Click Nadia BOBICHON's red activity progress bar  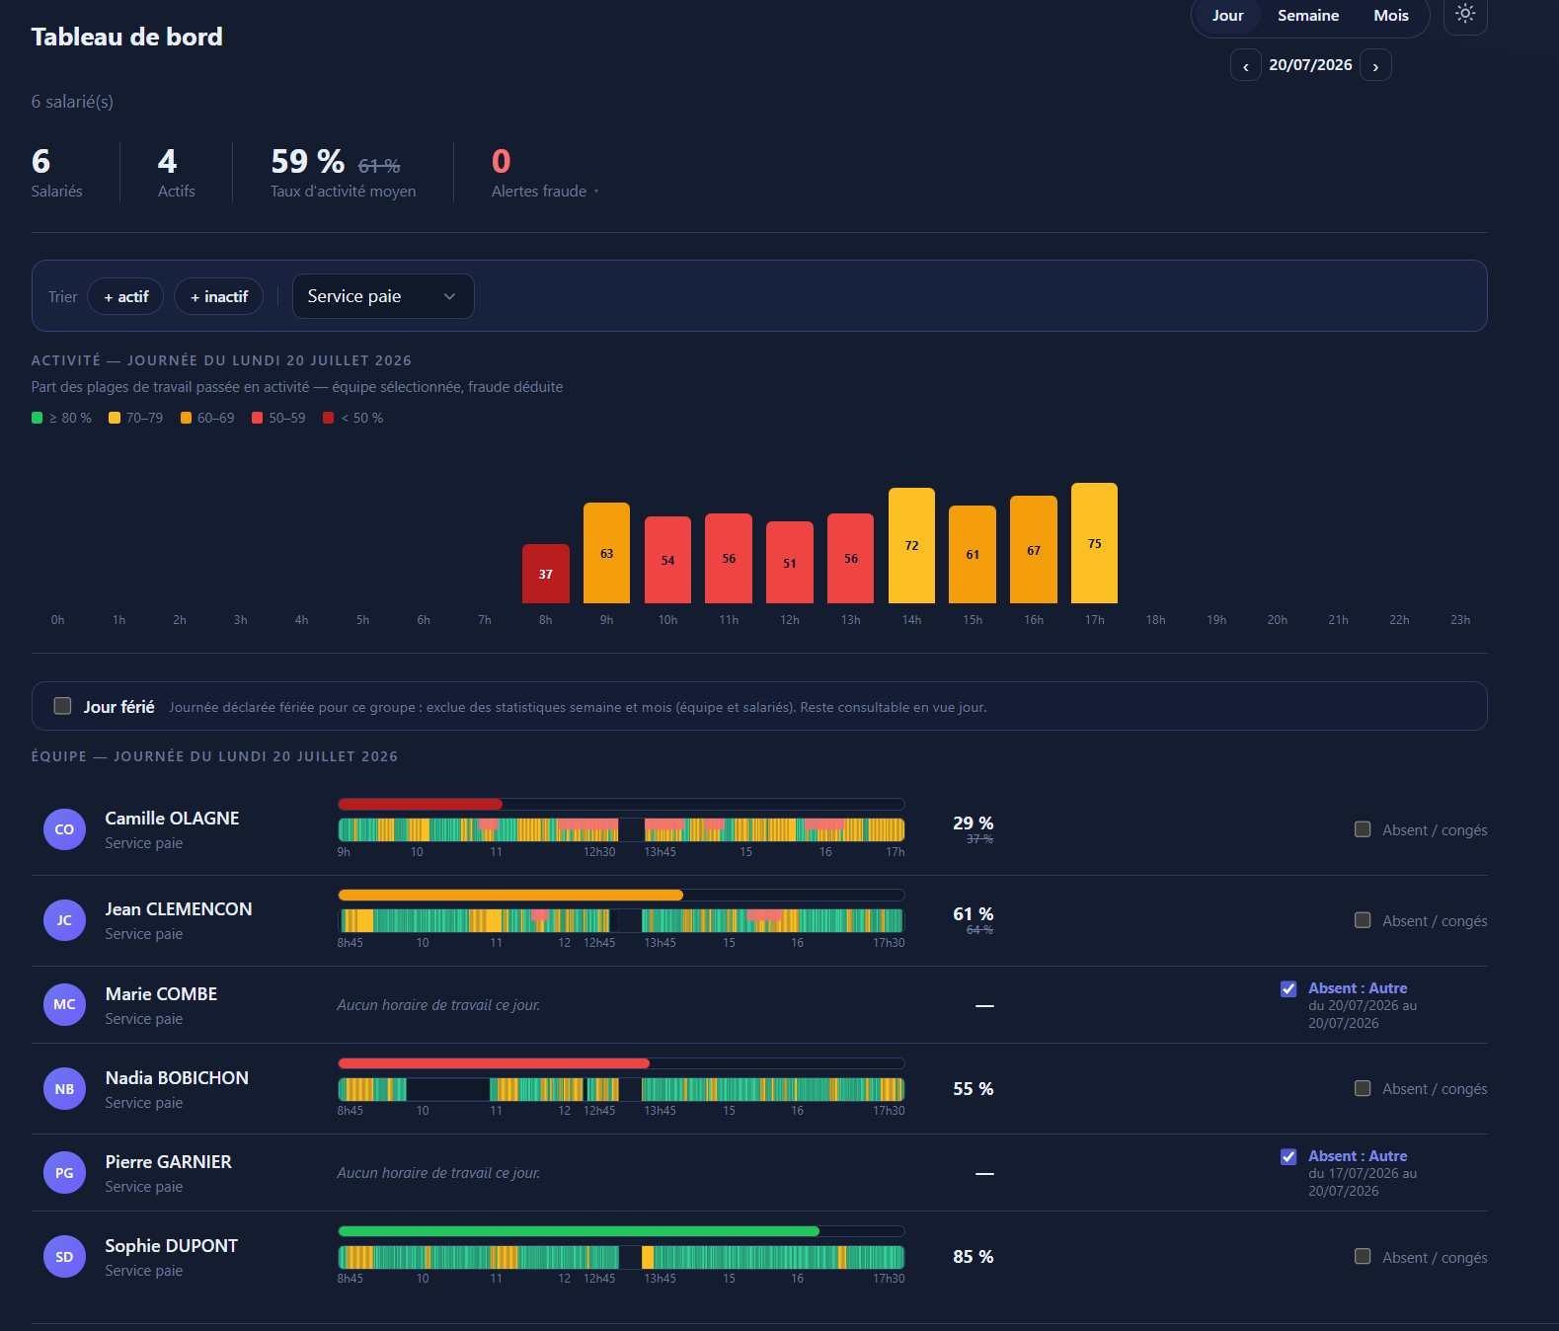494,1063
